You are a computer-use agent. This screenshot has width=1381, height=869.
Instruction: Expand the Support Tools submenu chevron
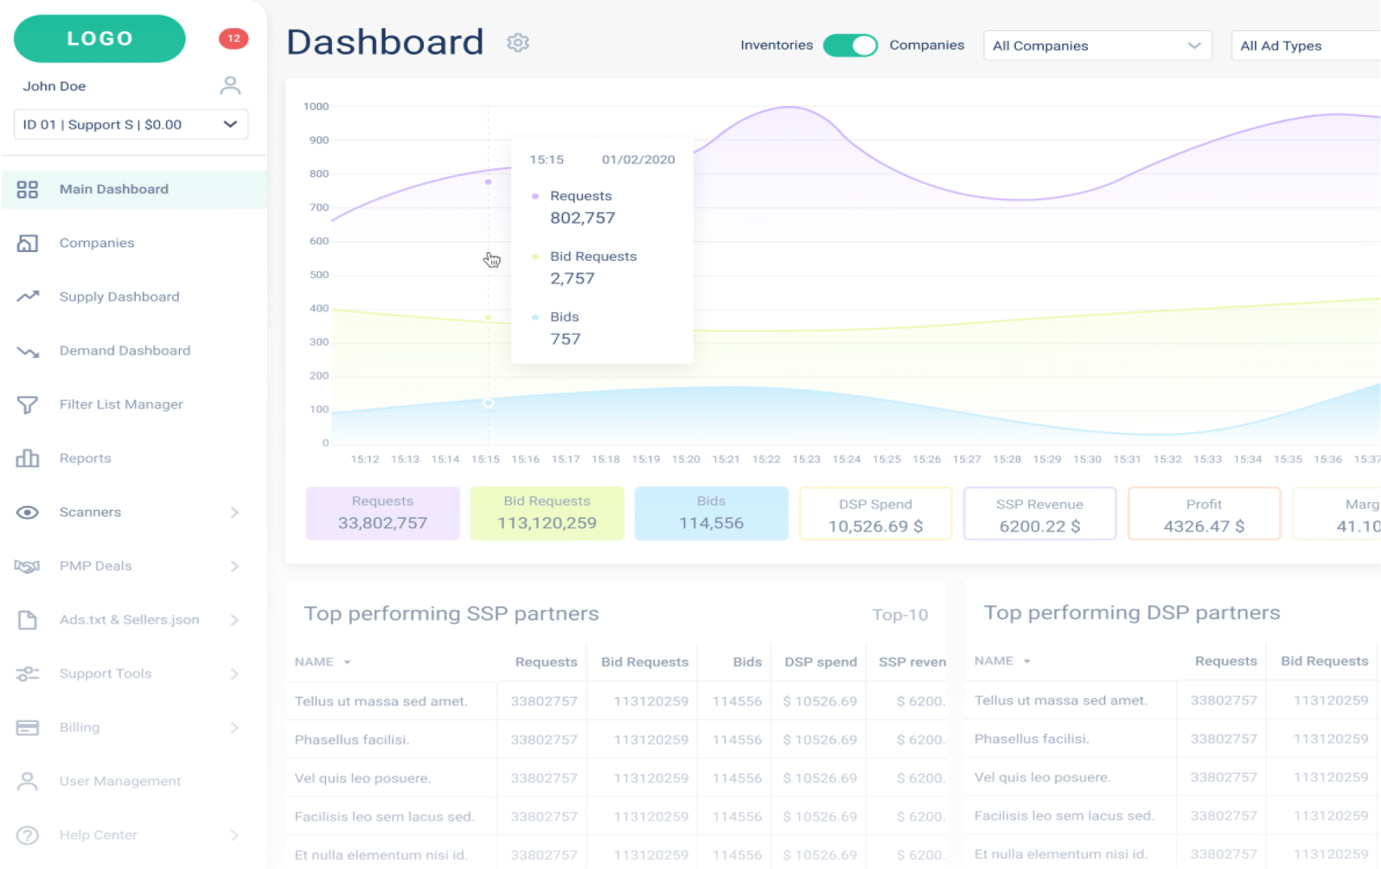pyautogui.click(x=235, y=674)
